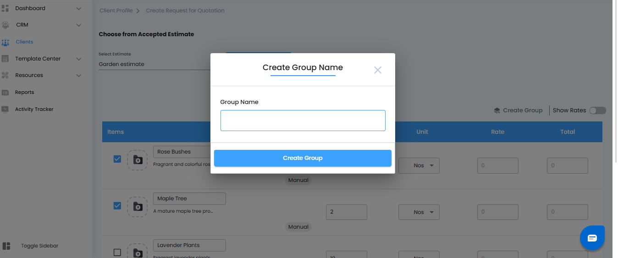Image resolution: width=618 pixels, height=258 pixels.
Task: Expand the Dashboard menu chevron
Action: pyautogui.click(x=78, y=8)
